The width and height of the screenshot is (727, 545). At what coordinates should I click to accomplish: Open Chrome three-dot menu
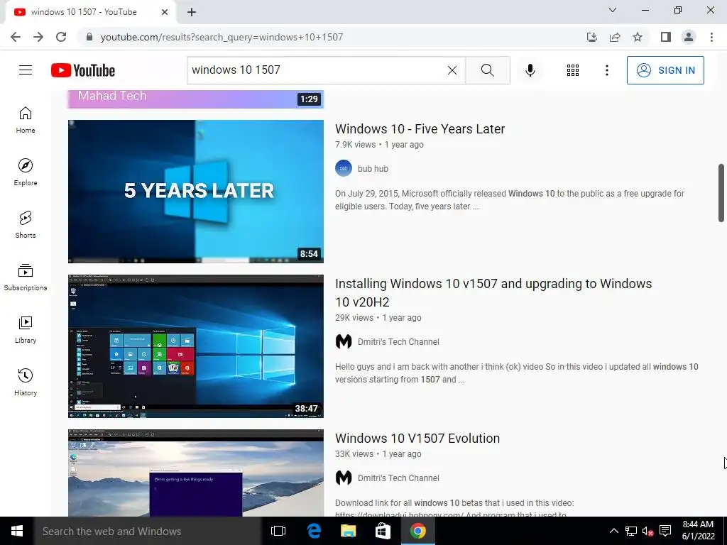(x=711, y=37)
